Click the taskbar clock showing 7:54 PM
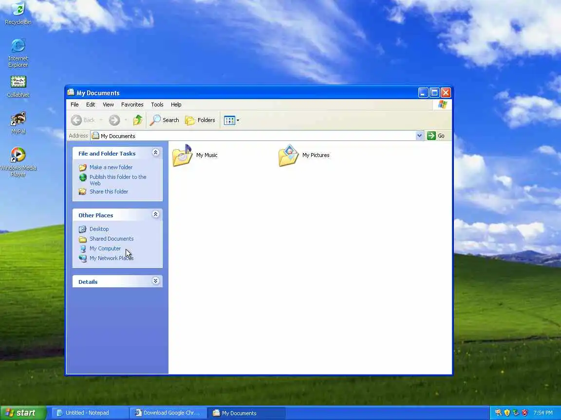The image size is (561, 420). [543, 413]
